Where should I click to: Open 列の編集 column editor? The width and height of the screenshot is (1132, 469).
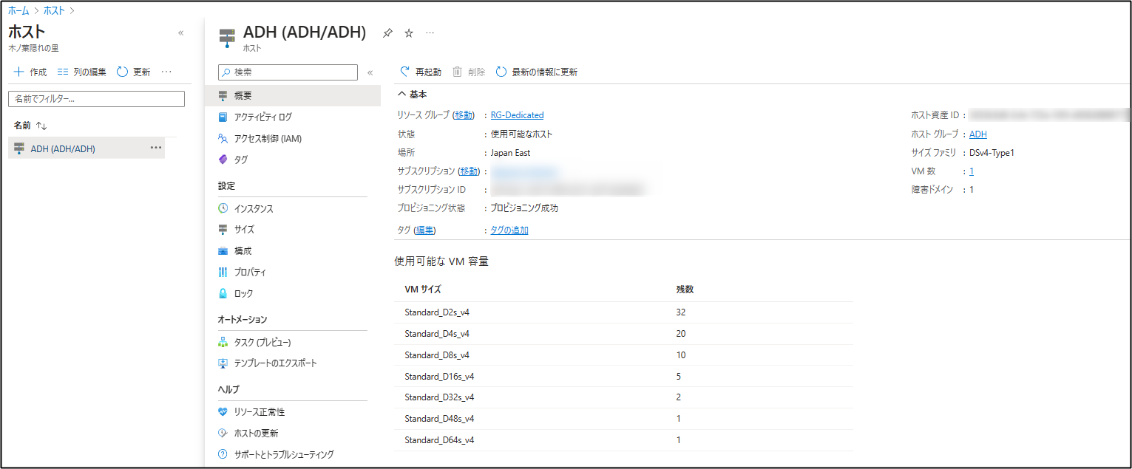[81, 72]
